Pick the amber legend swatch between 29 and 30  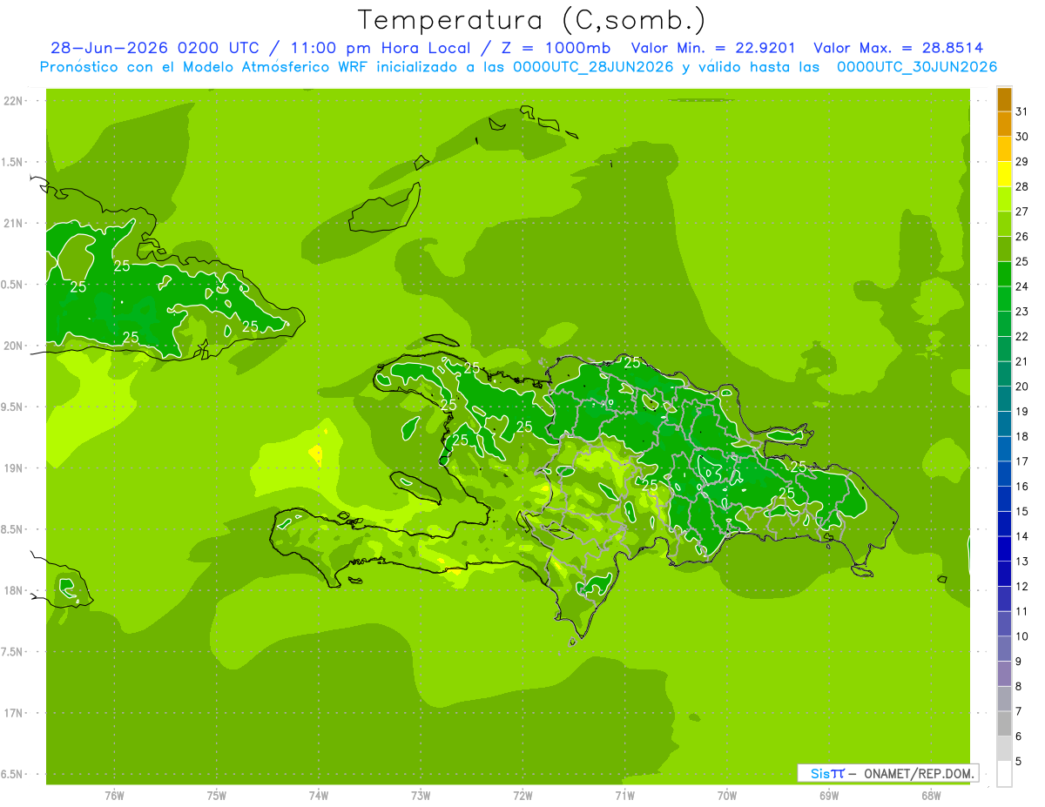click(1004, 149)
